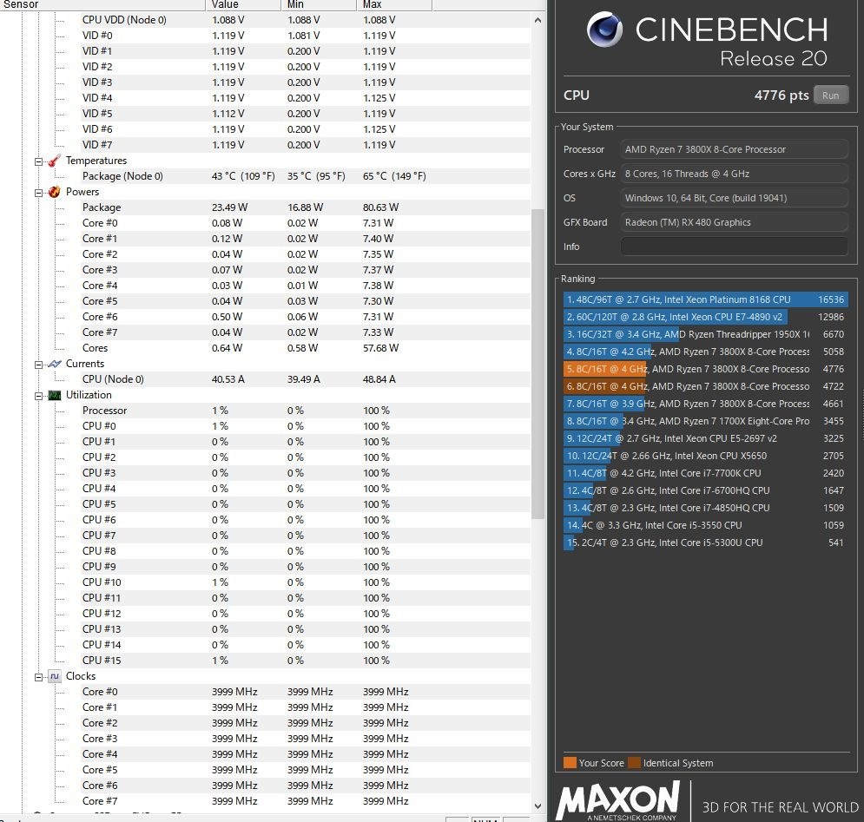Click the Temperatures thermometer icon
The width and height of the screenshot is (864, 822).
pyautogui.click(x=54, y=161)
